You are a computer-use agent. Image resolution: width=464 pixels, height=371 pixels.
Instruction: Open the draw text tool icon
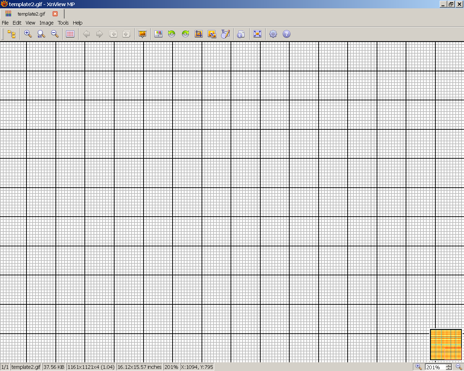(225, 34)
